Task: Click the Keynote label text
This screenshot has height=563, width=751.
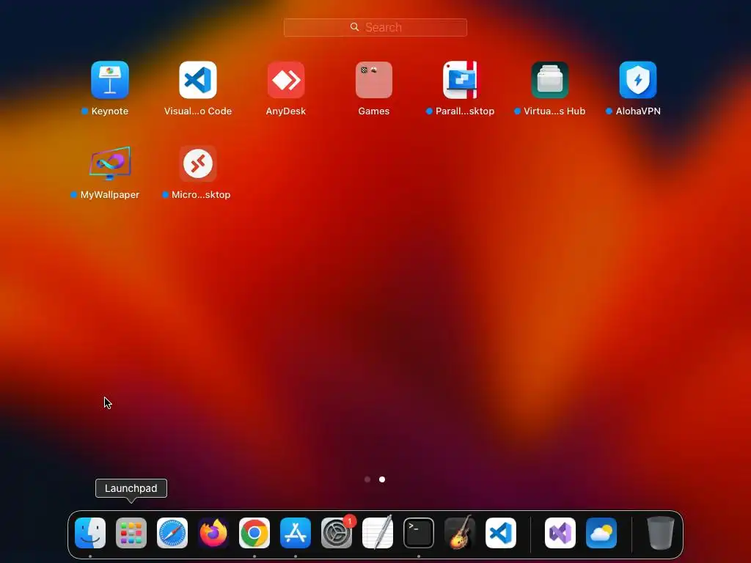Action: [110, 111]
